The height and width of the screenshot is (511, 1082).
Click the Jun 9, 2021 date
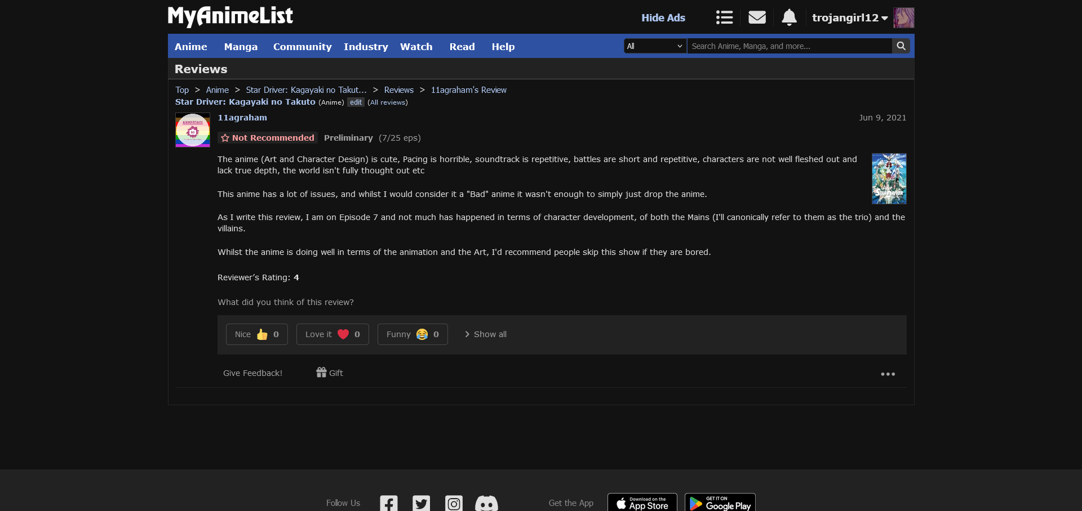(x=883, y=118)
